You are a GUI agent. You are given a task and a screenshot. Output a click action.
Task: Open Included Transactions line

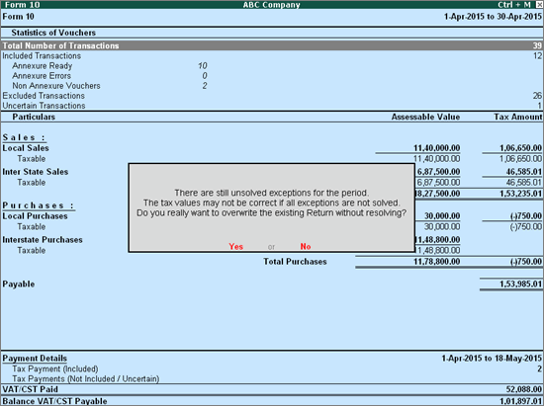[x=272, y=55]
